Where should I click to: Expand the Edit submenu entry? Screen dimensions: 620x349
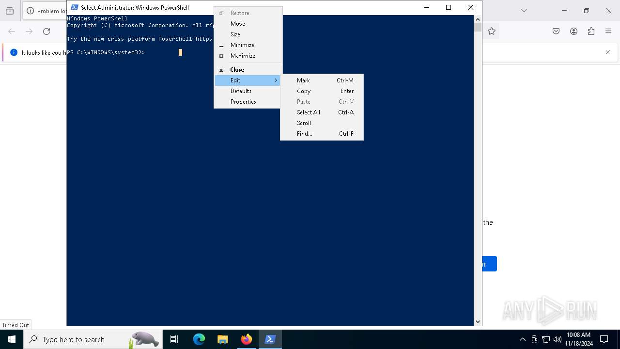coord(248,80)
